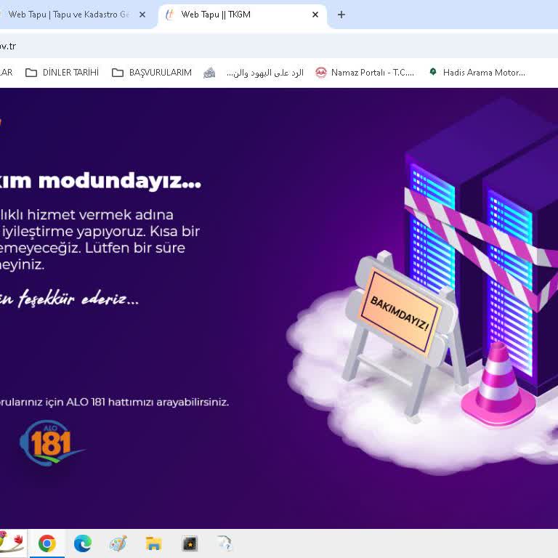
Task: Click the tulip icon at taskbar start
Action: (12, 543)
